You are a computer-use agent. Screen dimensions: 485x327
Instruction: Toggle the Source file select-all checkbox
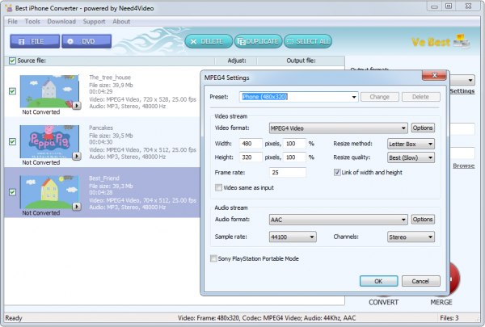12,61
